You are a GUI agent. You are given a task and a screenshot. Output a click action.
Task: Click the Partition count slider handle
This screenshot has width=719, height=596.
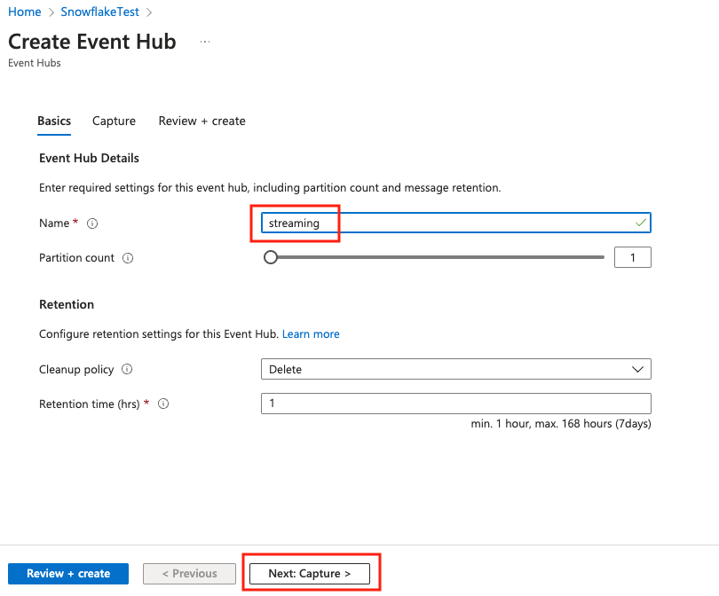pyautogui.click(x=271, y=257)
